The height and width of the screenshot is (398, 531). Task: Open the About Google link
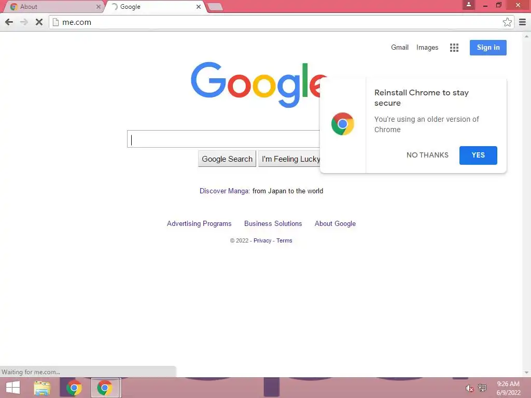[x=336, y=224]
